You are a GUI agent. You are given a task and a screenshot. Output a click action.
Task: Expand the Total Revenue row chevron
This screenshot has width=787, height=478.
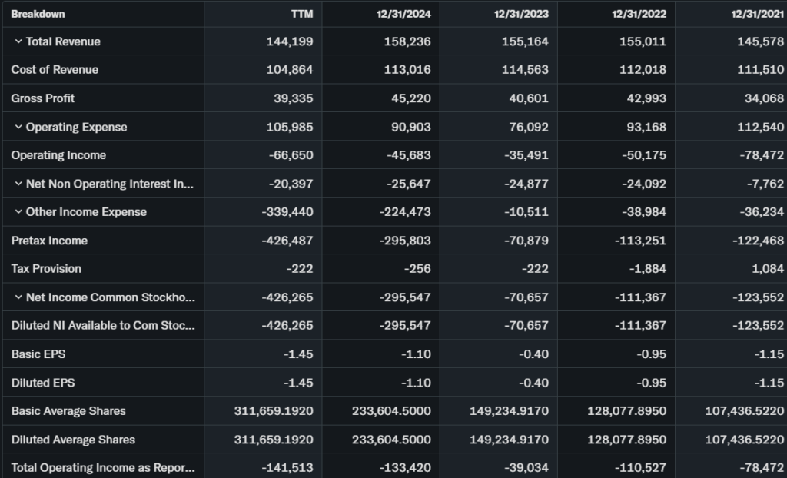[x=18, y=41]
